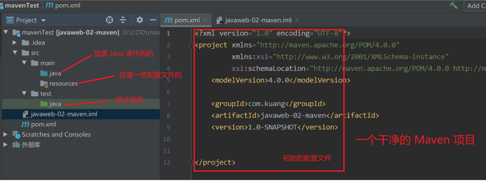Collapse the src folder
Viewport: 486px width, 181px height.
[x=15, y=53]
